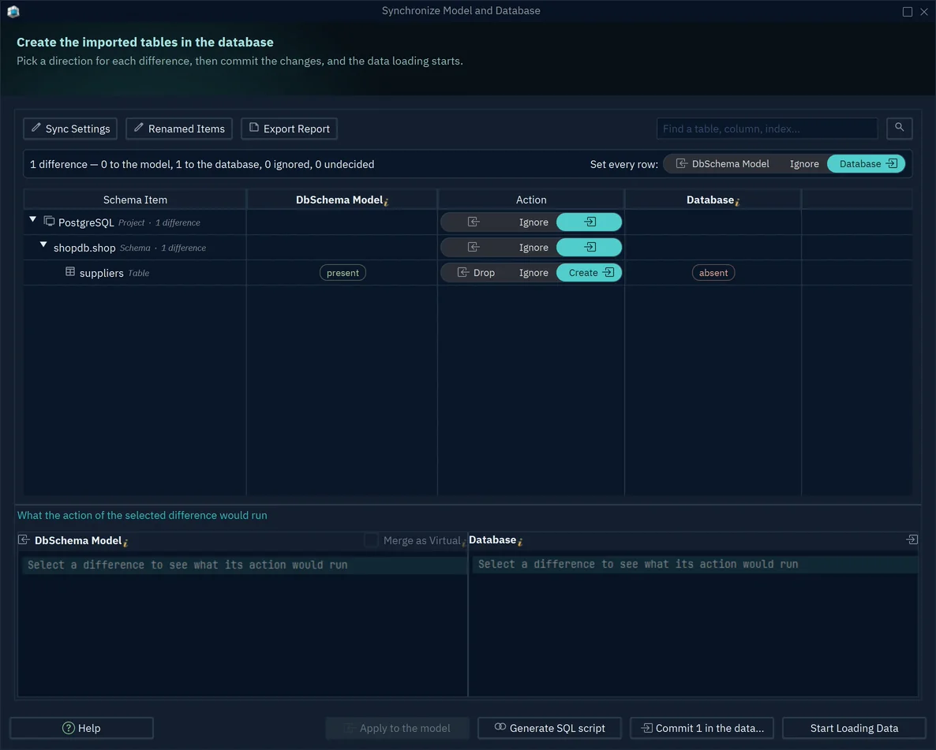Set PostgreSQL row to database direction

590,222
